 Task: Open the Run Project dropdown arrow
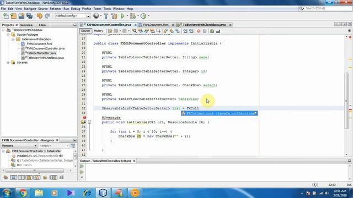tap(127, 16)
